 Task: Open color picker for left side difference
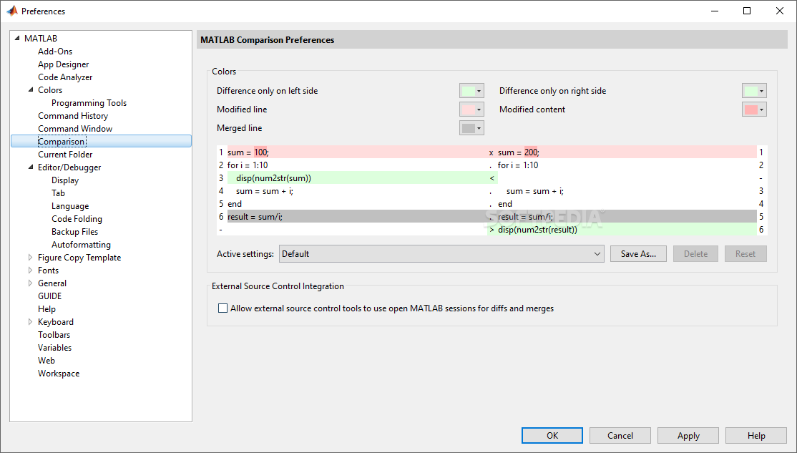click(x=471, y=91)
